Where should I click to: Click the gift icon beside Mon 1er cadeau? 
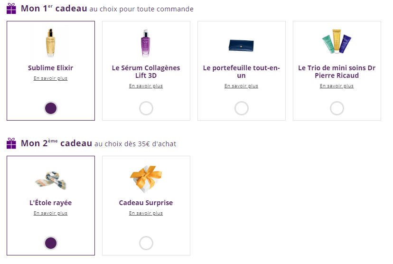pos(11,9)
